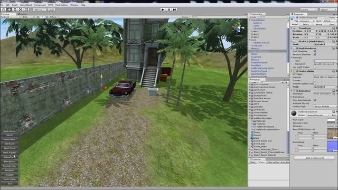Viewport: 338px width, 190px height.
Task: Open the Edit menu
Action: pyautogui.click(x=7, y=5)
